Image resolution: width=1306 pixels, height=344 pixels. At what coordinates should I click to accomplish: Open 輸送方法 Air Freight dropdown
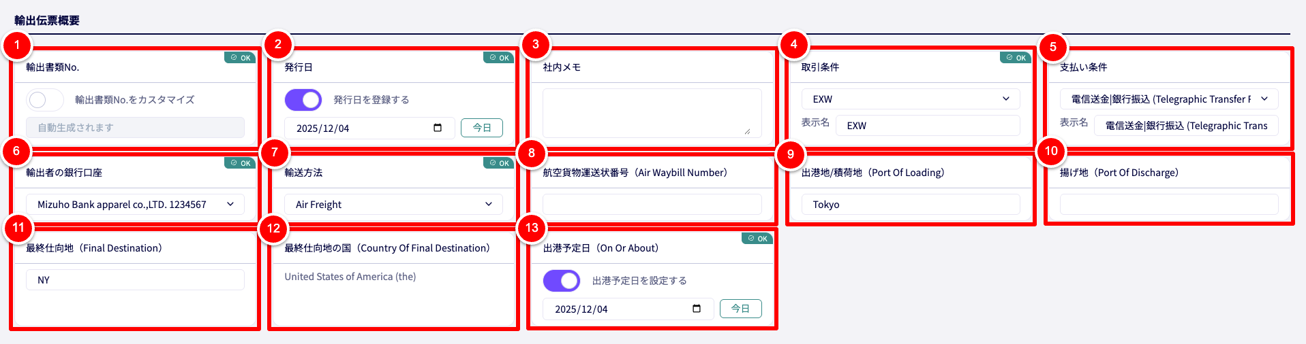coord(393,205)
